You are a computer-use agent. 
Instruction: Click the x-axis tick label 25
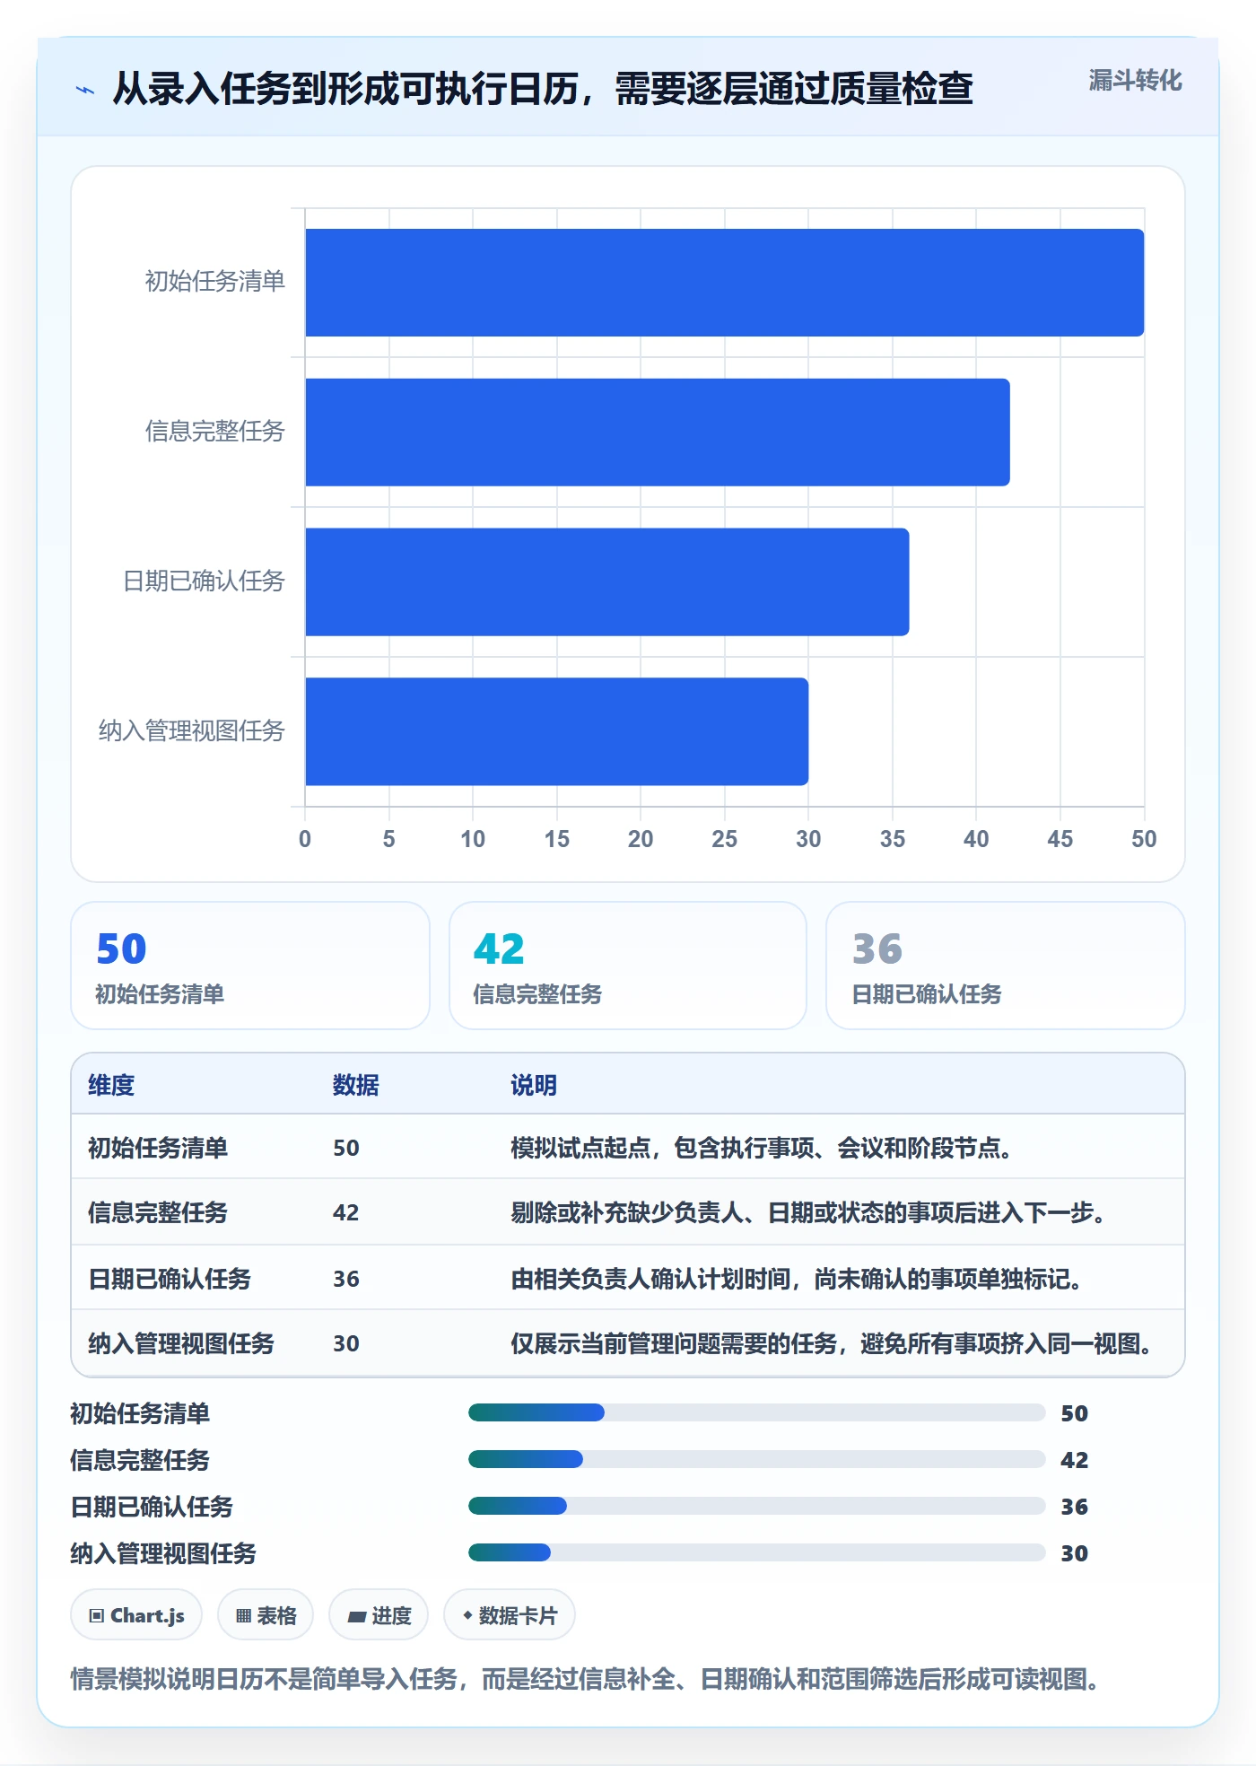[x=725, y=839]
